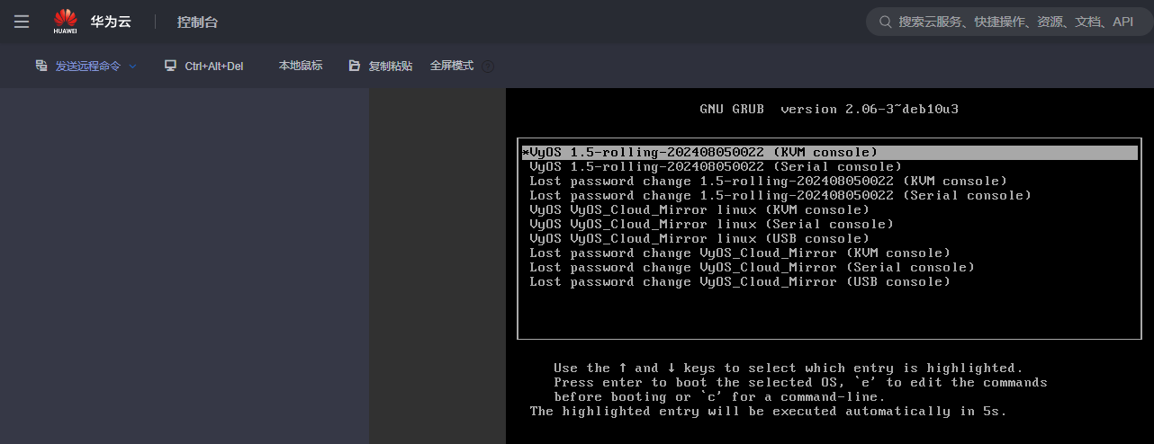The width and height of the screenshot is (1154, 444).
Task: Click the automatic boot countdown message
Action: click(768, 411)
